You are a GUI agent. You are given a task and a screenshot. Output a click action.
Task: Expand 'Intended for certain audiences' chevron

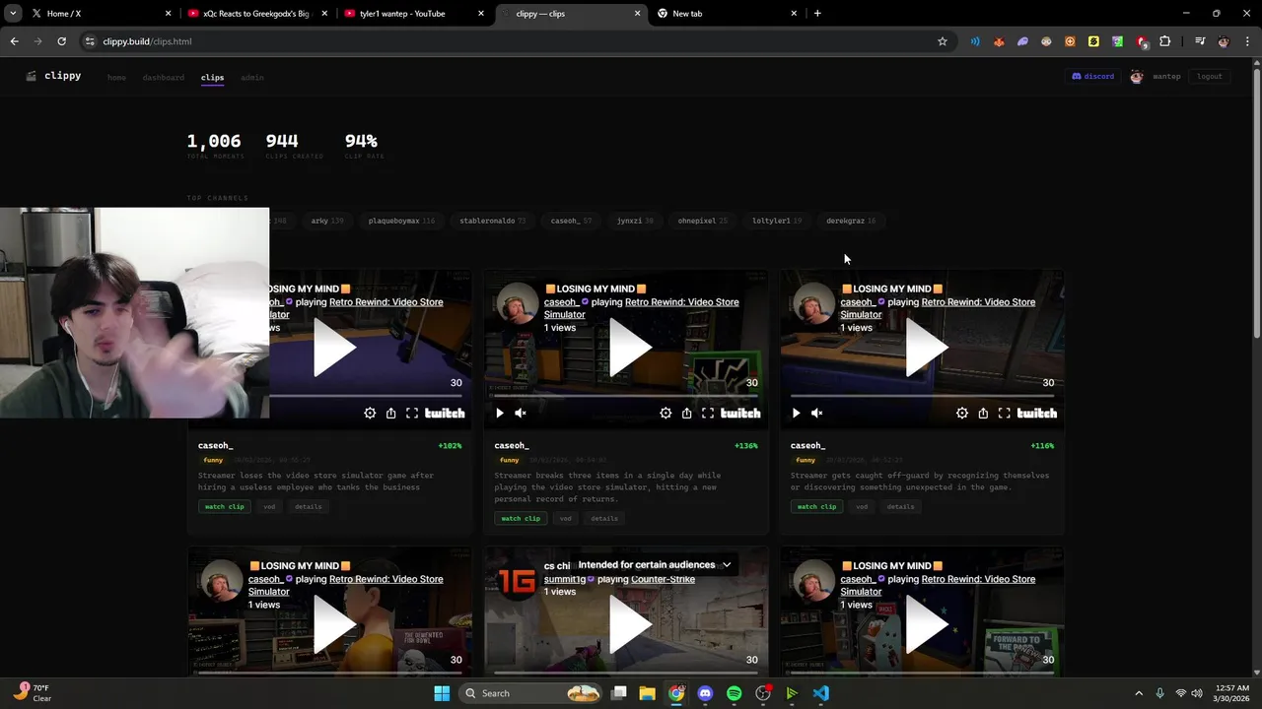coord(727,565)
